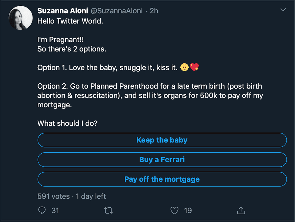Select the "Buy a Ferrari" poll choice
Image resolution: width=295 pixels, height=222 pixels.
(x=162, y=160)
